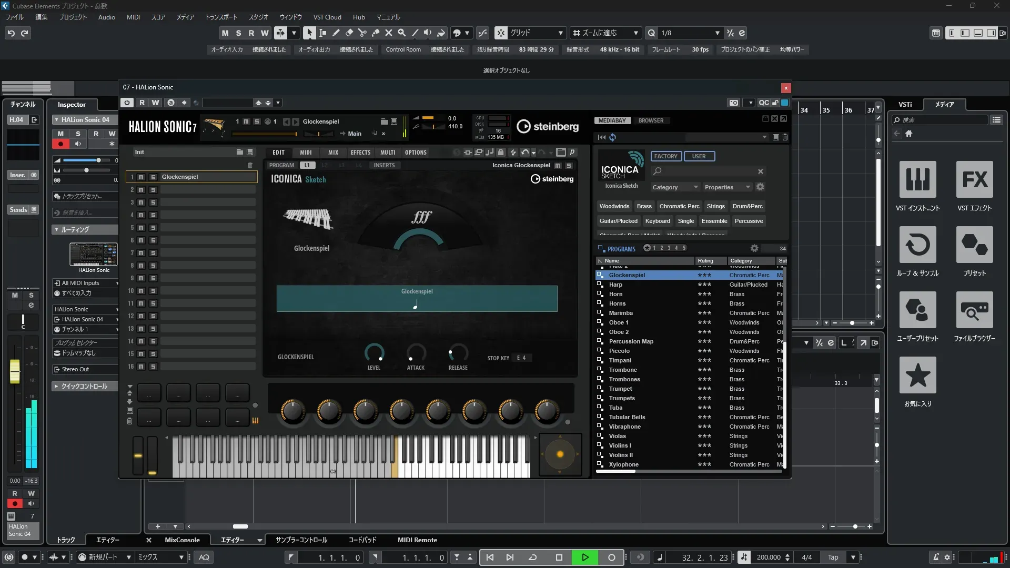The height and width of the screenshot is (568, 1010).
Task: Select the Scissors split tool
Action: point(362,33)
